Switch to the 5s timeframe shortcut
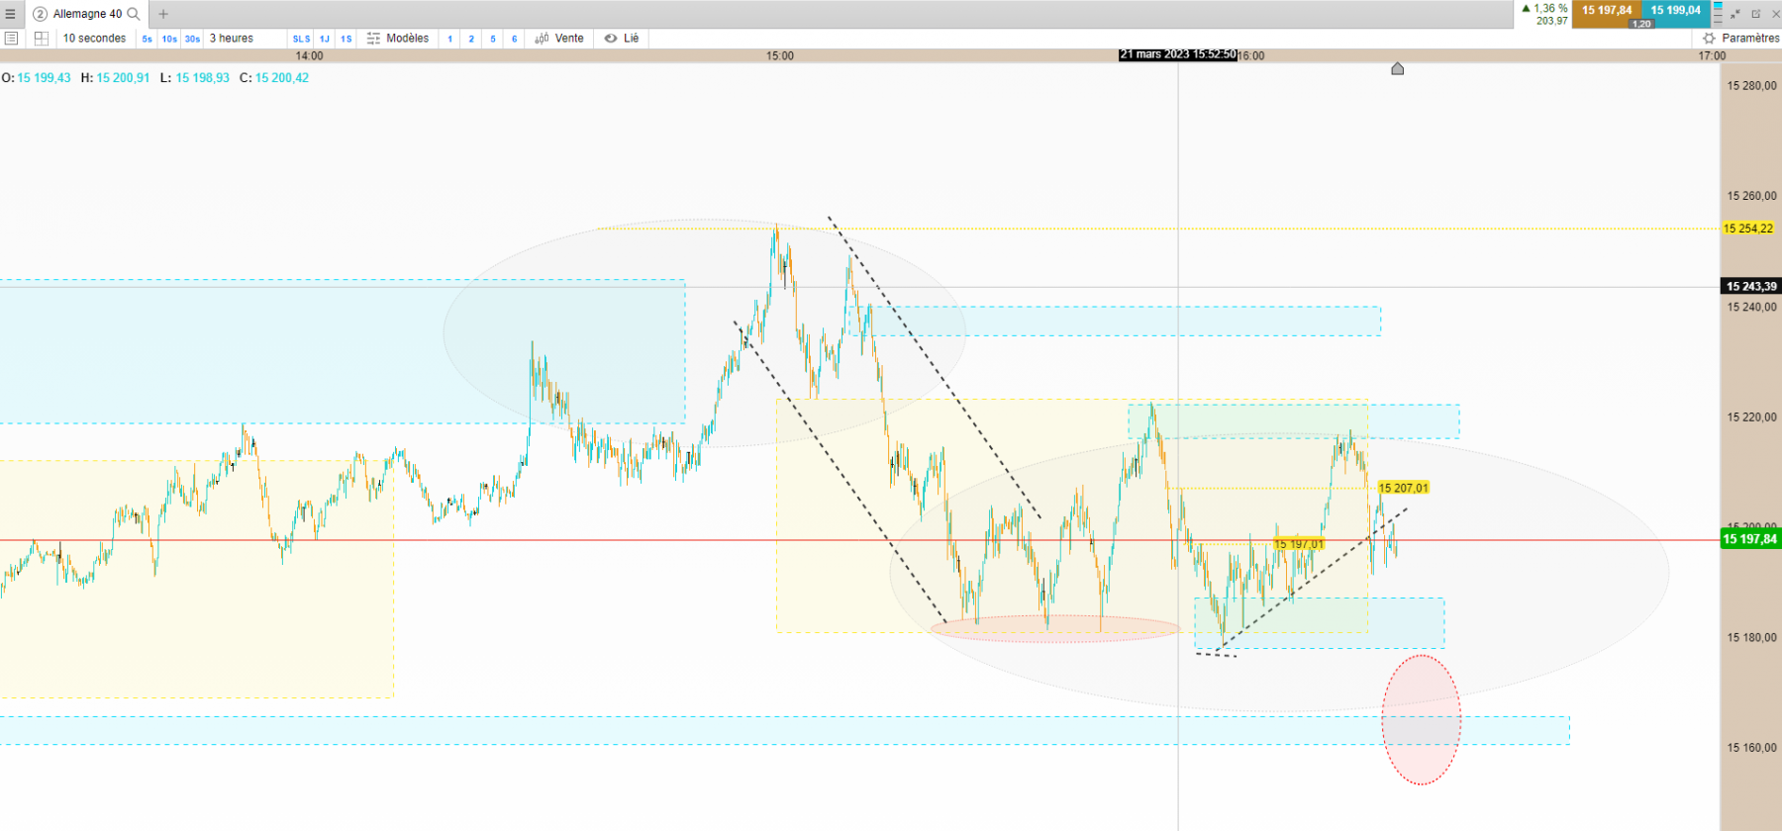 pyautogui.click(x=148, y=39)
